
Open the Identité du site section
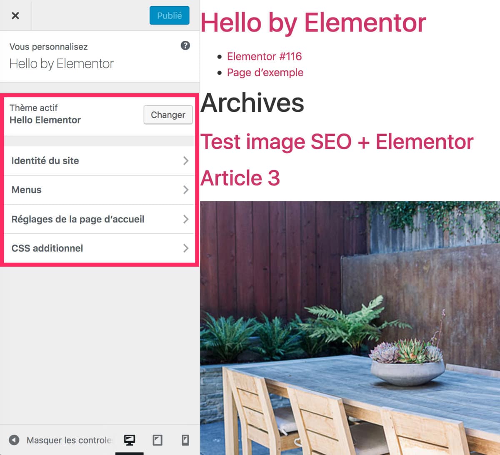click(x=45, y=161)
